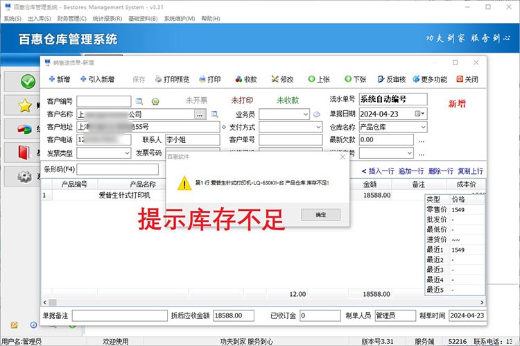Click the green checkmark sidebar icon
The height and width of the screenshot is (346, 520).
[x=28, y=82]
